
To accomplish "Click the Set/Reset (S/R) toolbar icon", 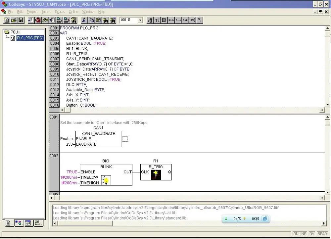I will pyautogui.click(x=200, y=20).
